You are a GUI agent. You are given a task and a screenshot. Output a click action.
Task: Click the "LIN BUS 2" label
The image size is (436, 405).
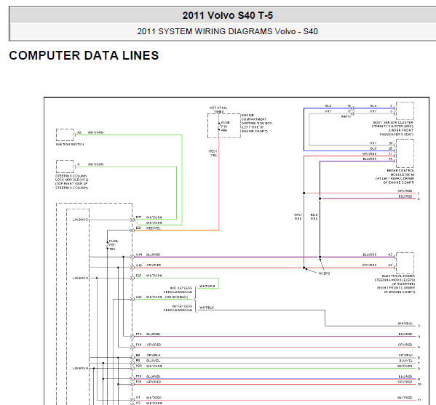click(x=80, y=220)
